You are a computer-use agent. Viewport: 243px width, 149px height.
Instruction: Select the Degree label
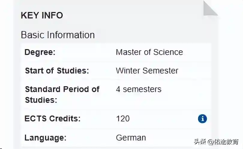pyautogui.click(x=40, y=52)
